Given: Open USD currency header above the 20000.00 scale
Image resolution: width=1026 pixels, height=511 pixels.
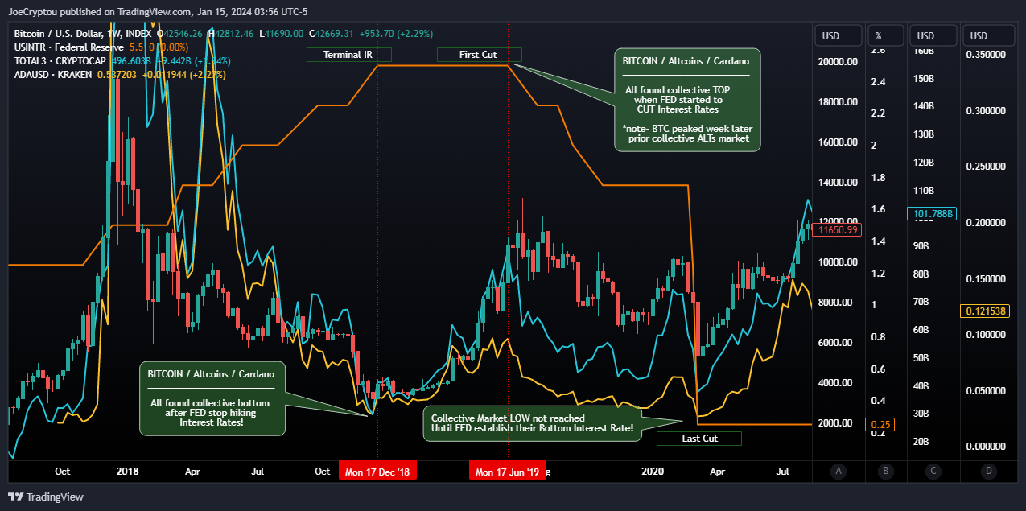Looking at the screenshot, I should (x=839, y=35).
